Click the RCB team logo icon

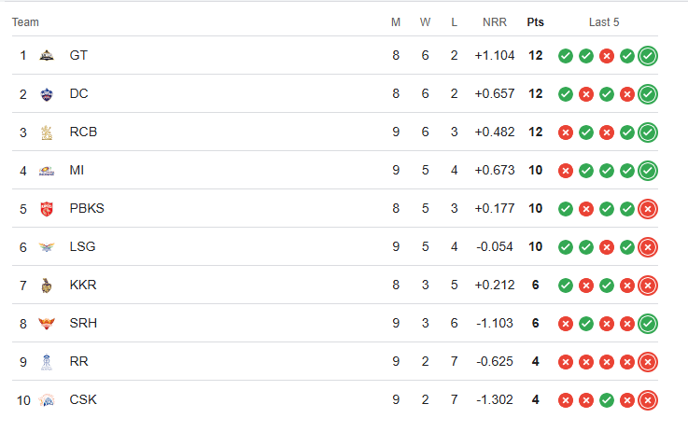[47, 132]
